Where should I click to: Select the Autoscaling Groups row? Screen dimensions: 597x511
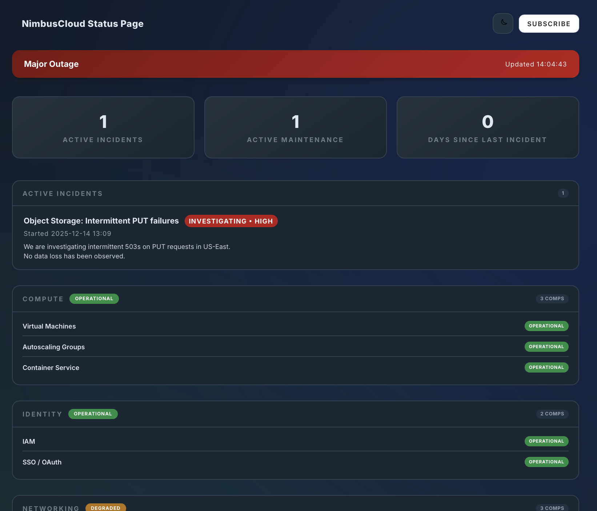click(x=295, y=347)
